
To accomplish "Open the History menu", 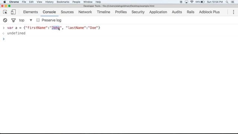I will 49,2.
